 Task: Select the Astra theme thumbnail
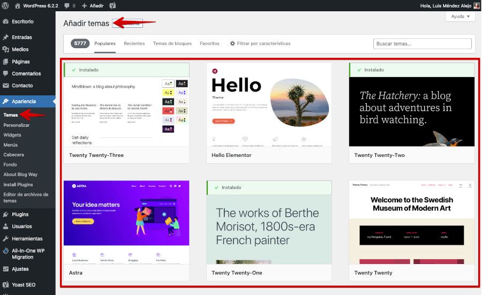coord(126,222)
